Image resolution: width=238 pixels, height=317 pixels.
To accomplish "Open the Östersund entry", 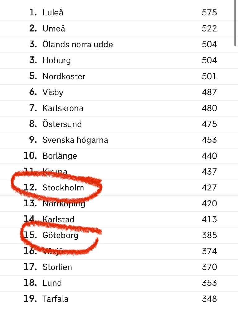I will (x=119, y=124).
